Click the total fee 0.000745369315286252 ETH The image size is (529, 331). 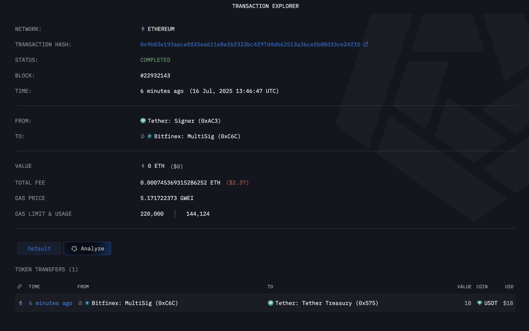180,182
